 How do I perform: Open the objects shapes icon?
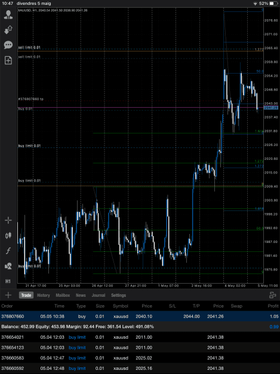(8, 266)
